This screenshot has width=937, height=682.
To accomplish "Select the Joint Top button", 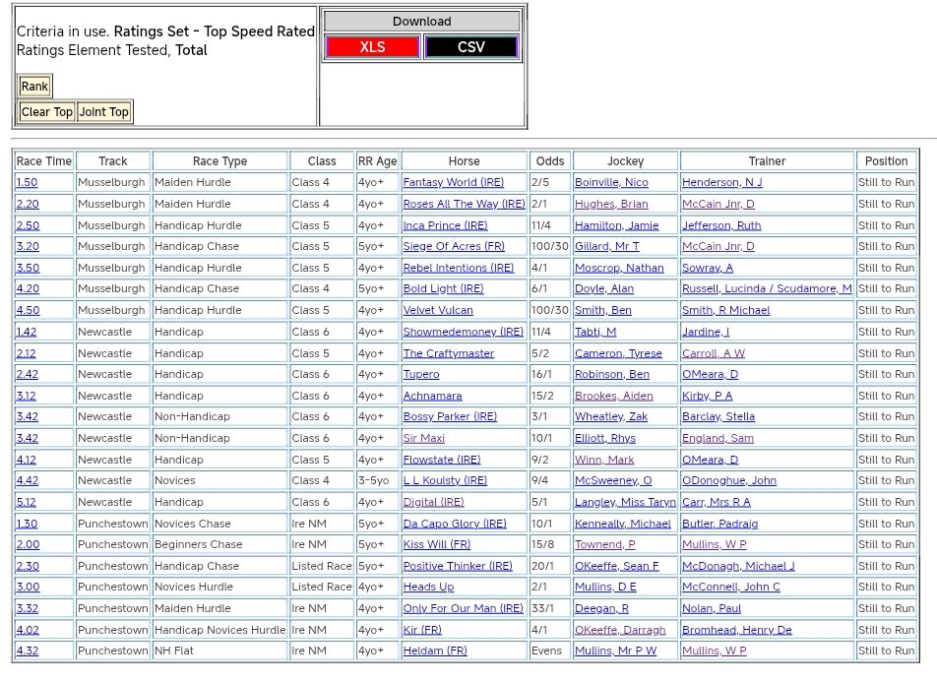I will 104,112.
